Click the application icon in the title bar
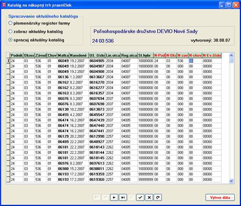This screenshot has width=241, height=206. pos(4,5)
